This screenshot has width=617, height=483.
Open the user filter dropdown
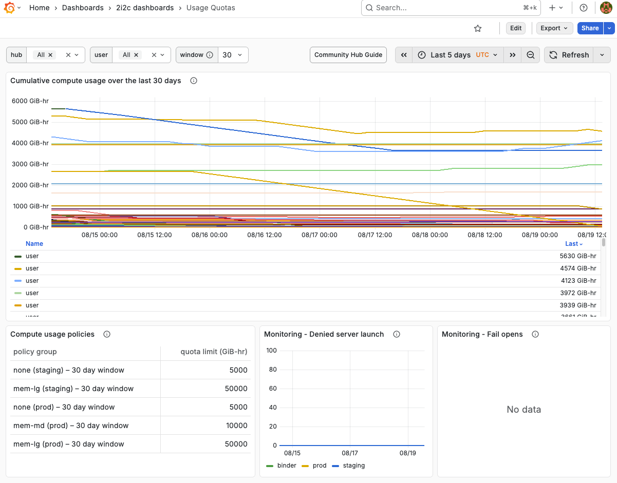tap(163, 55)
